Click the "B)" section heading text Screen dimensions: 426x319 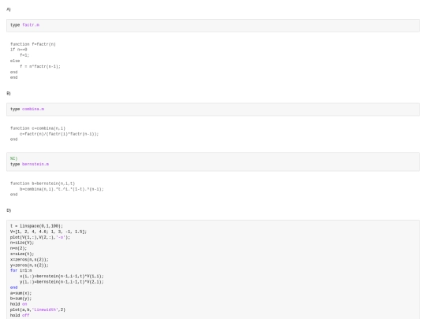(9, 93)
